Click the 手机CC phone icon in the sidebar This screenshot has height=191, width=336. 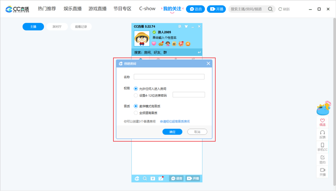(x=322, y=147)
